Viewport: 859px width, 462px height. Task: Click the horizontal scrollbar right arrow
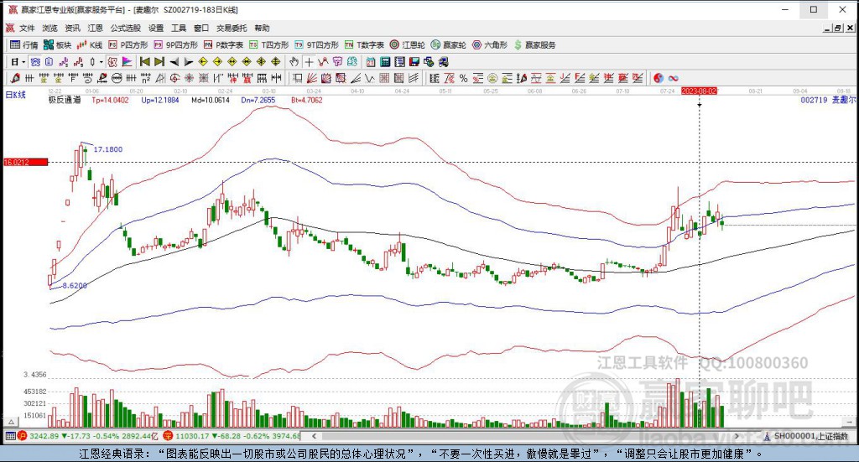click(737, 436)
